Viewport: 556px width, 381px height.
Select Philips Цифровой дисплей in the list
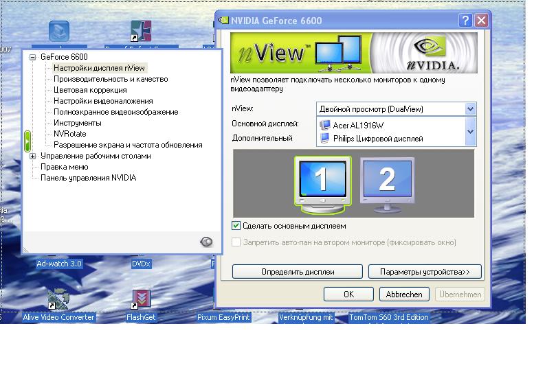377,139
